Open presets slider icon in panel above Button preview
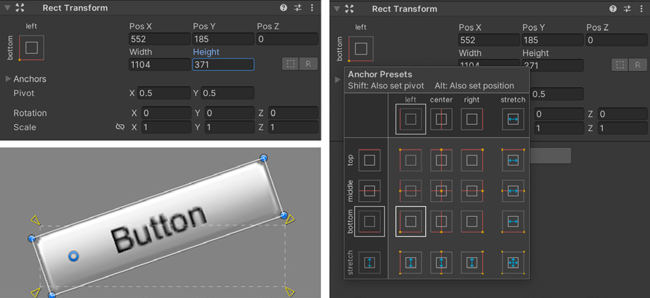Screen dimensions: 650x298 tap(298, 8)
